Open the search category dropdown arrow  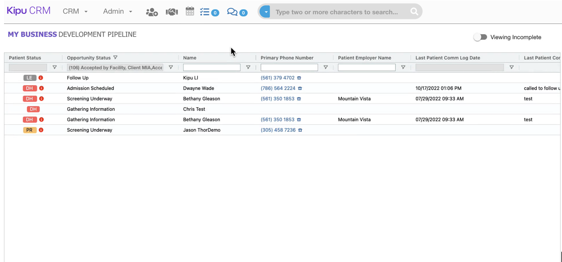click(265, 11)
